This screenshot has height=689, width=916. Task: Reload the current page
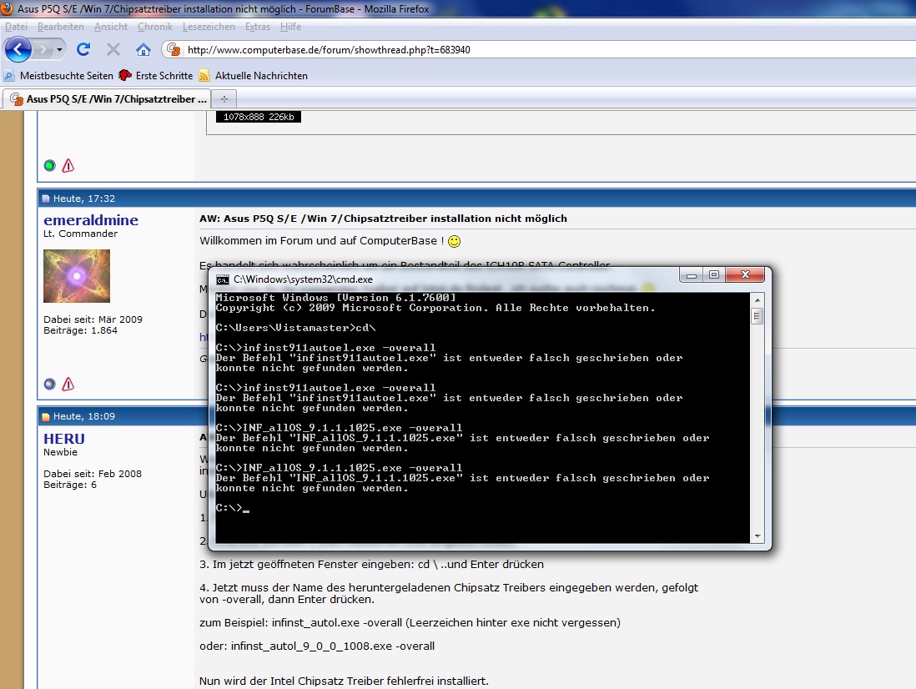pyautogui.click(x=83, y=50)
